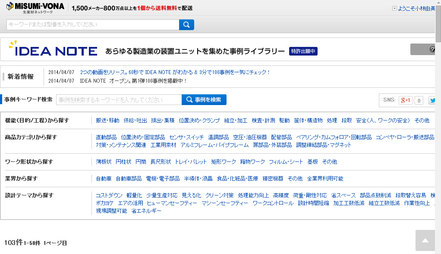Click the scroll-to-top arrow button
Image resolution: width=441 pixels, height=254 pixels.
(424, 241)
